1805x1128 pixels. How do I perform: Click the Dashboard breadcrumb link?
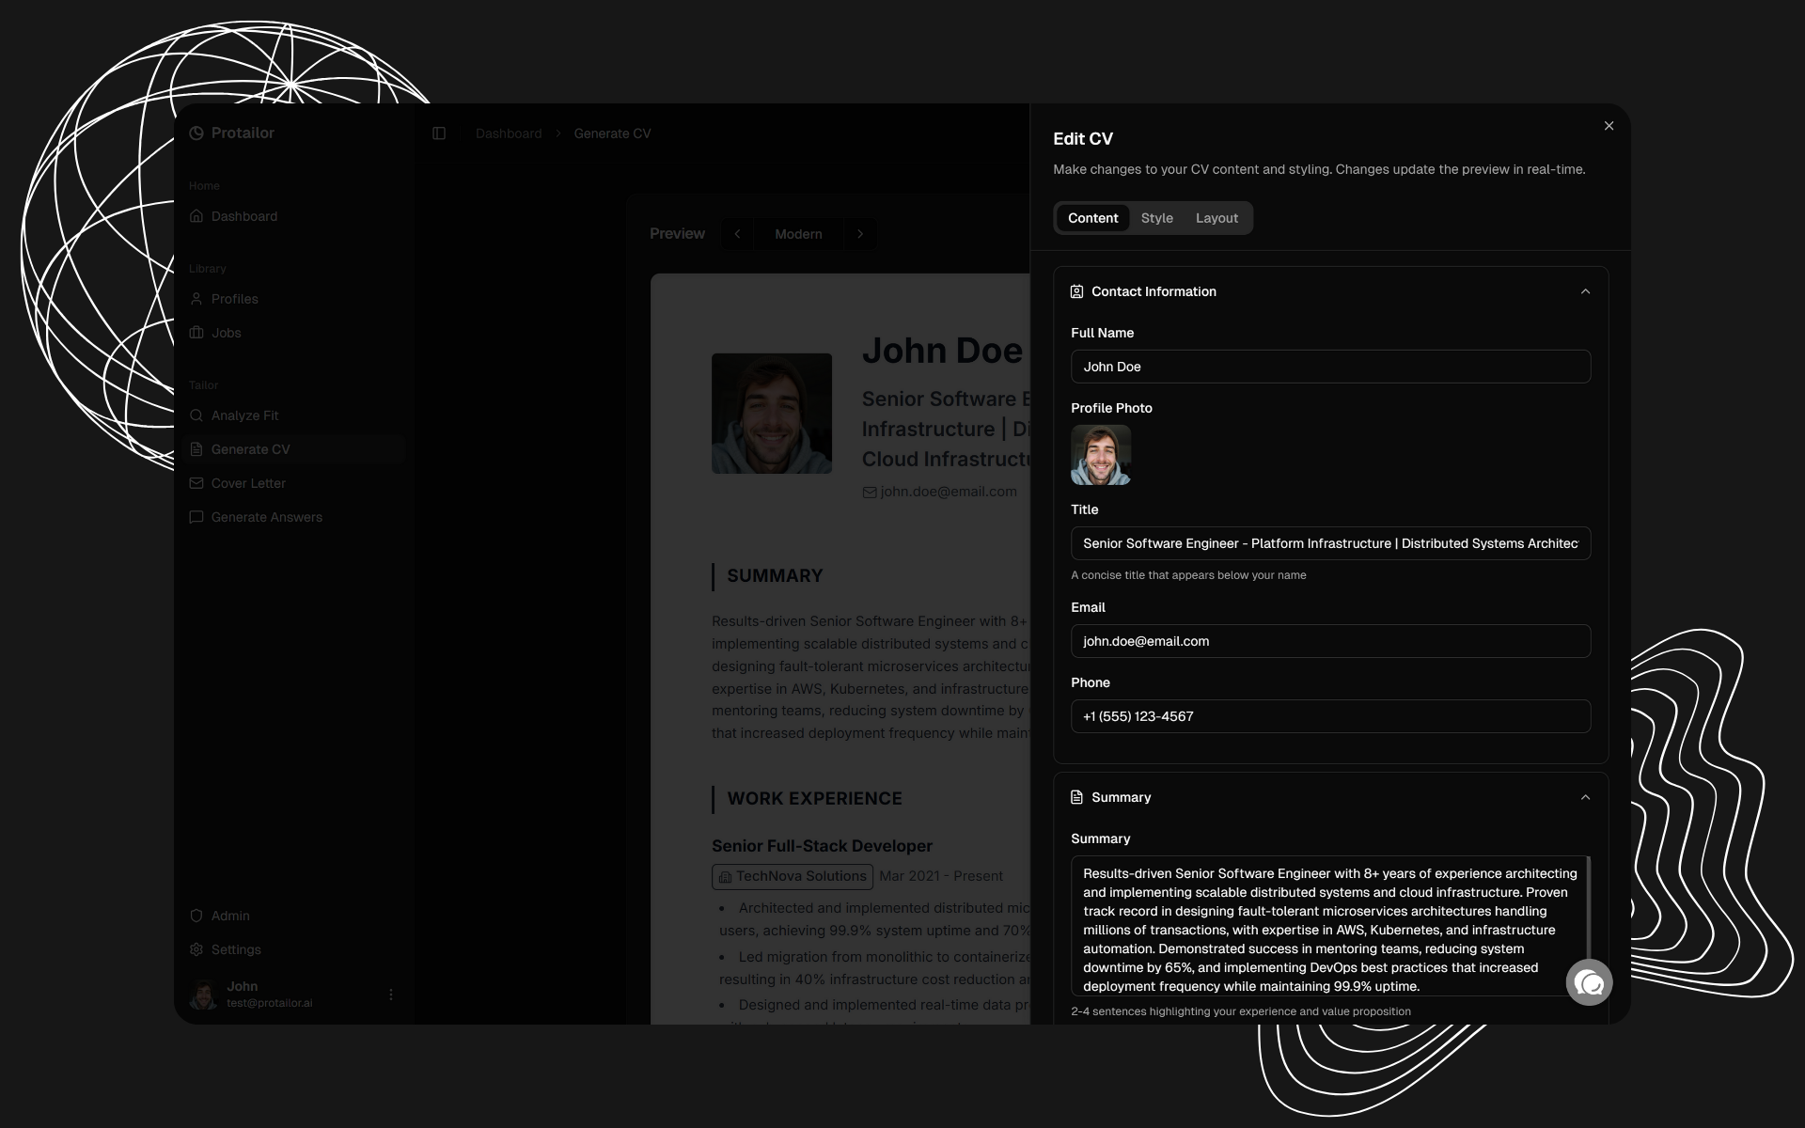509,133
